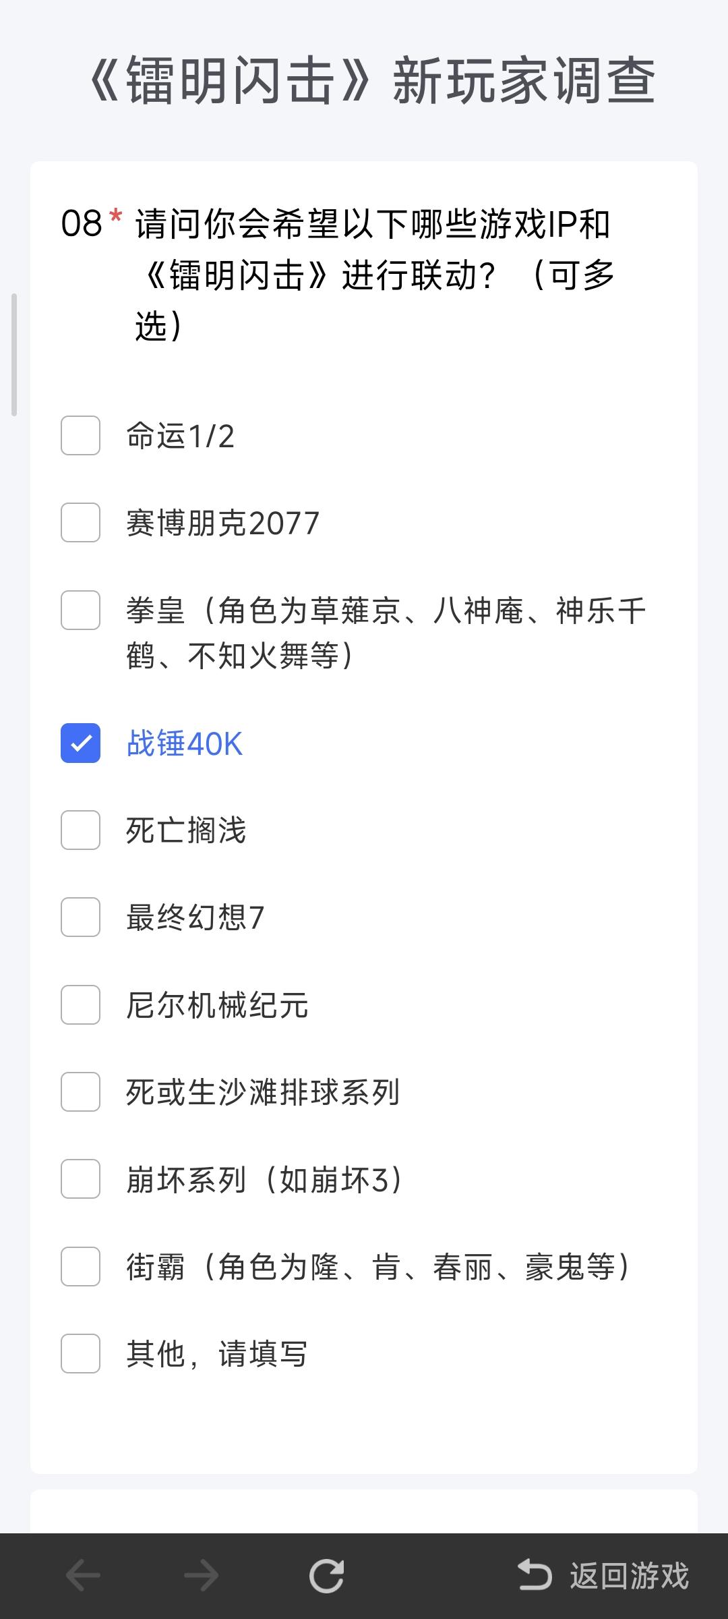Select 其他，请填写 checkbox
This screenshot has height=1619, width=728.
(x=81, y=1354)
